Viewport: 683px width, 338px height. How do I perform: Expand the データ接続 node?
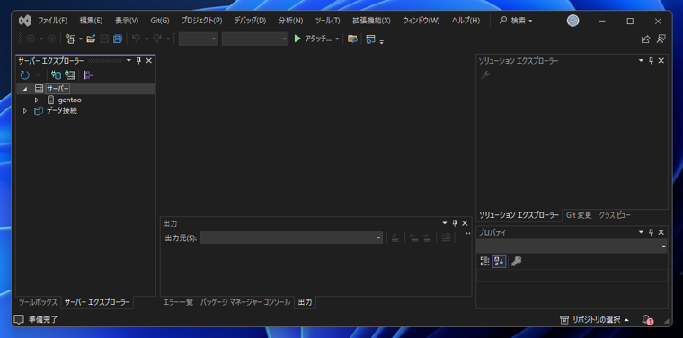tap(25, 111)
